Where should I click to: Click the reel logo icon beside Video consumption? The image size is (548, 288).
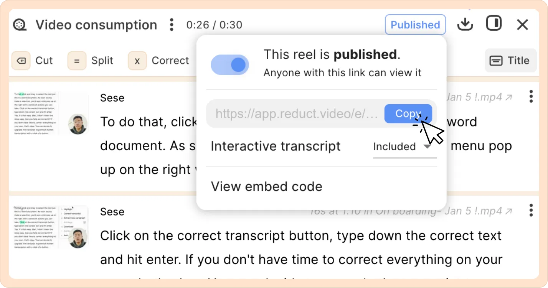20,25
